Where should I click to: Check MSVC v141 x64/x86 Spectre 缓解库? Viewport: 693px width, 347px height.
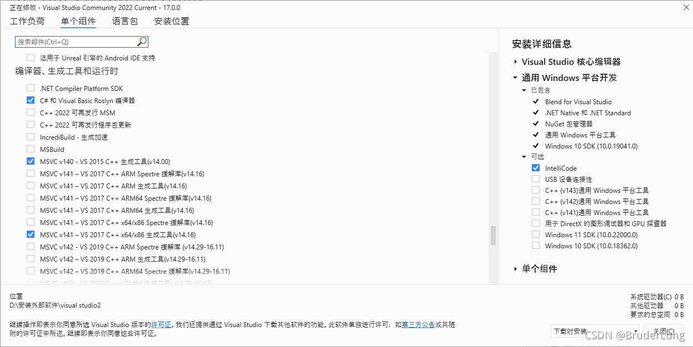tap(31, 223)
